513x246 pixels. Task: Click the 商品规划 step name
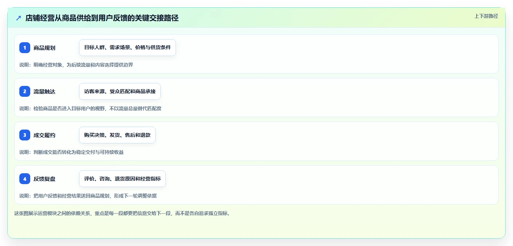coord(44,48)
